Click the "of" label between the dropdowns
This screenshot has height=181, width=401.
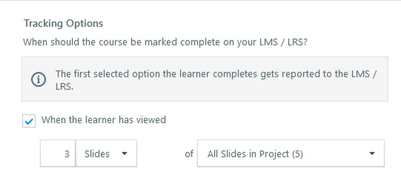coord(189,154)
